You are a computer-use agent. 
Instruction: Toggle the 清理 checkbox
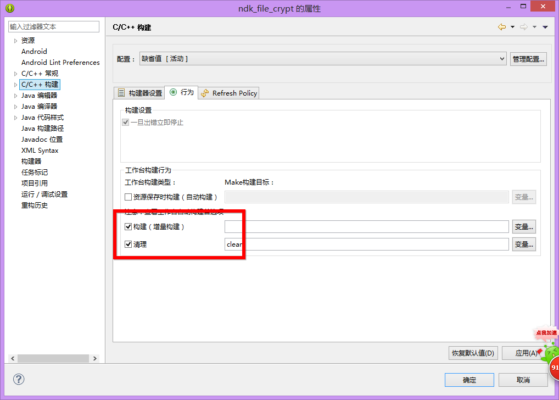click(128, 245)
